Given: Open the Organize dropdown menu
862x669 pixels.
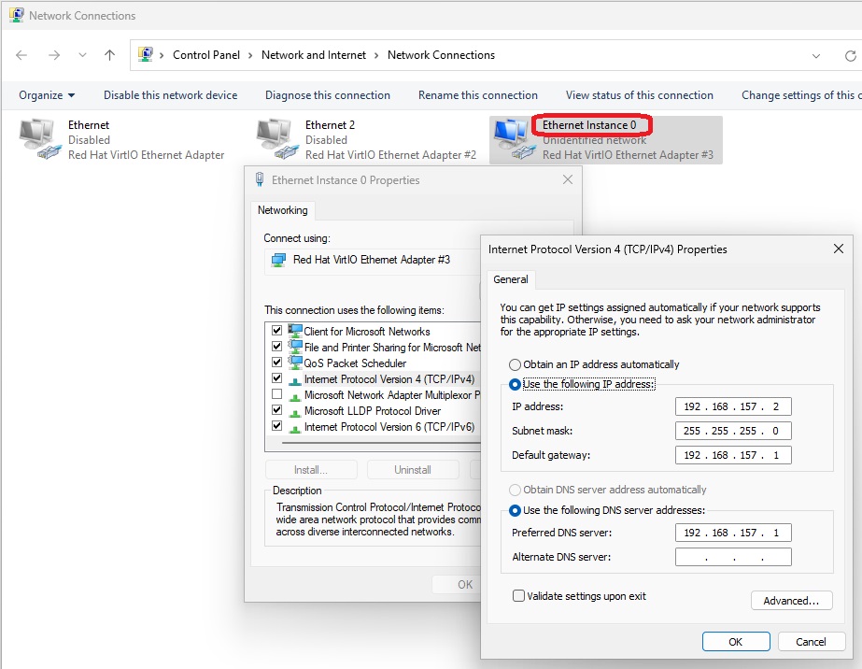Looking at the screenshot, I should (46, 94).
